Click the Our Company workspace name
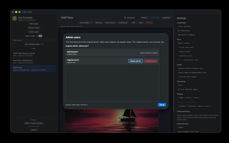The width and height of the screenshot is (229, 143). [x=25, y=17]
